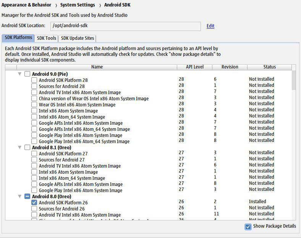
Task: Check Sources for Android 27
Action: tap(34, 160)
